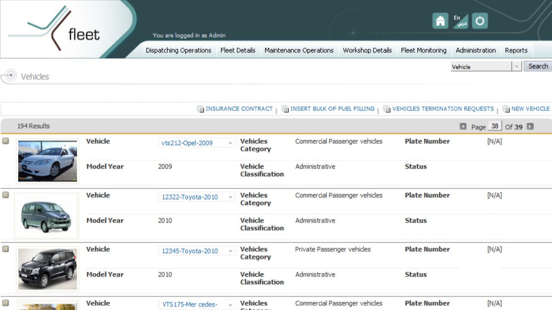Image resolution: width=552 pixels, height=310 pixels.
Task: Open the NEW VEHICLE link
Action: 530,109
